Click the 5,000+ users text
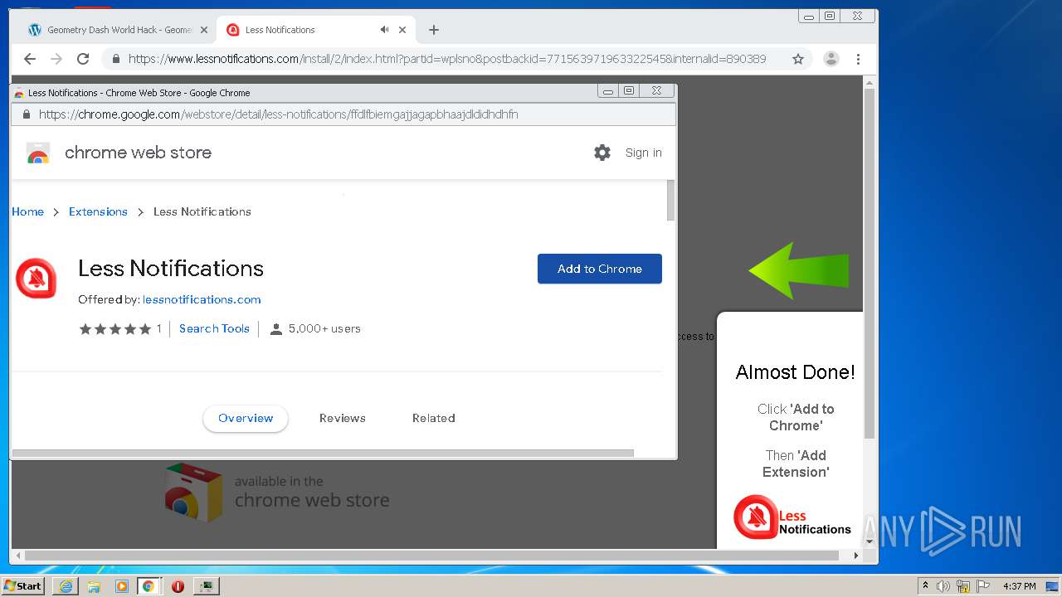Image resolution: width=1062 pixels, height=597 pixels. tap(324, 328)
